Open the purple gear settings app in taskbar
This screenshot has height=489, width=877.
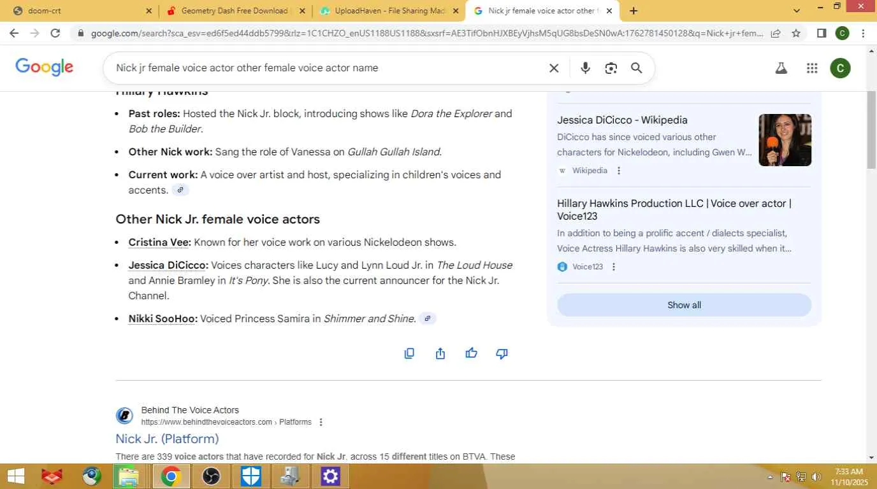pyautogui.click(x=330, y=476)
